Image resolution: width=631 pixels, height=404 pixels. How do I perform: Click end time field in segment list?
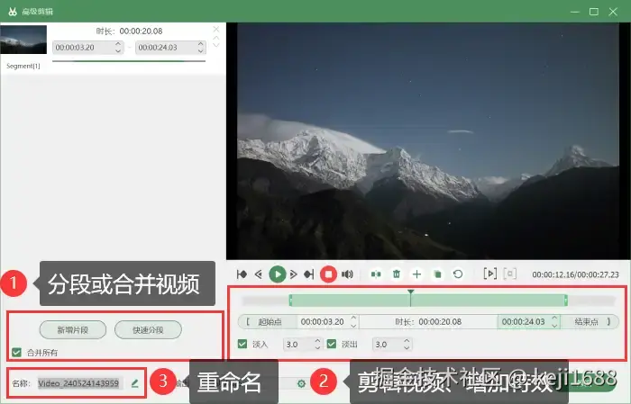tap(170, 48)
